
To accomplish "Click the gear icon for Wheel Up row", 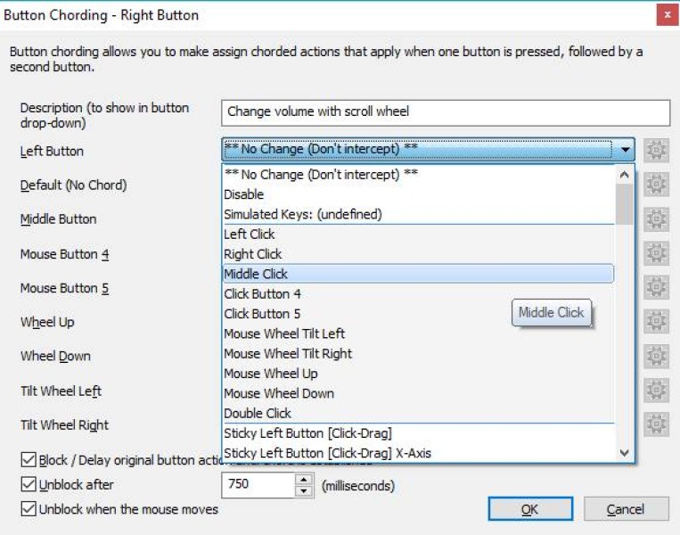I will coord(656,321).
